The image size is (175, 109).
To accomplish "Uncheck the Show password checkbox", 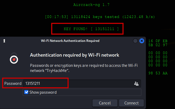I will (x=26, y=92).
